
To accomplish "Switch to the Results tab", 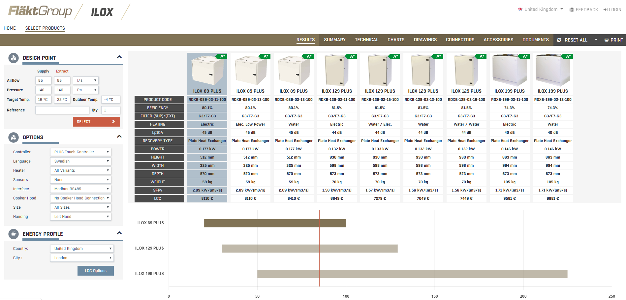I will [305, 40].
